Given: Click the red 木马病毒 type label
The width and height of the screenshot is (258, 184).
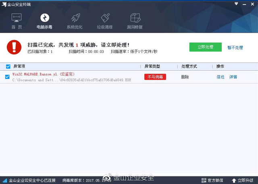Looking at the screenshot, I should (155, 77).
